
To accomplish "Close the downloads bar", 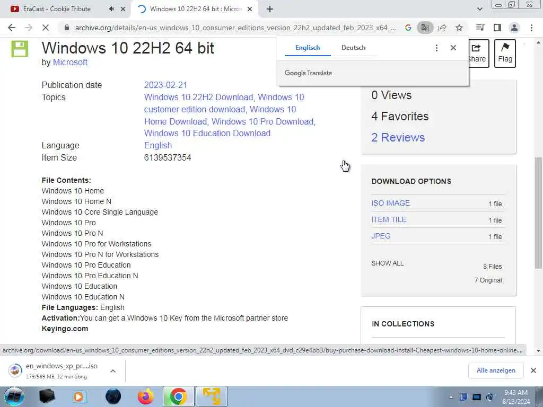I will coord(533,370).
